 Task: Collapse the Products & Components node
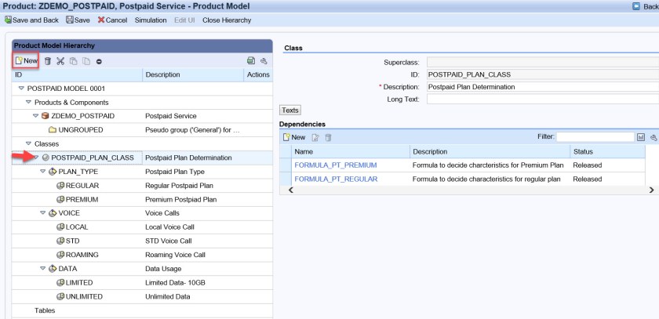(28, 103)
